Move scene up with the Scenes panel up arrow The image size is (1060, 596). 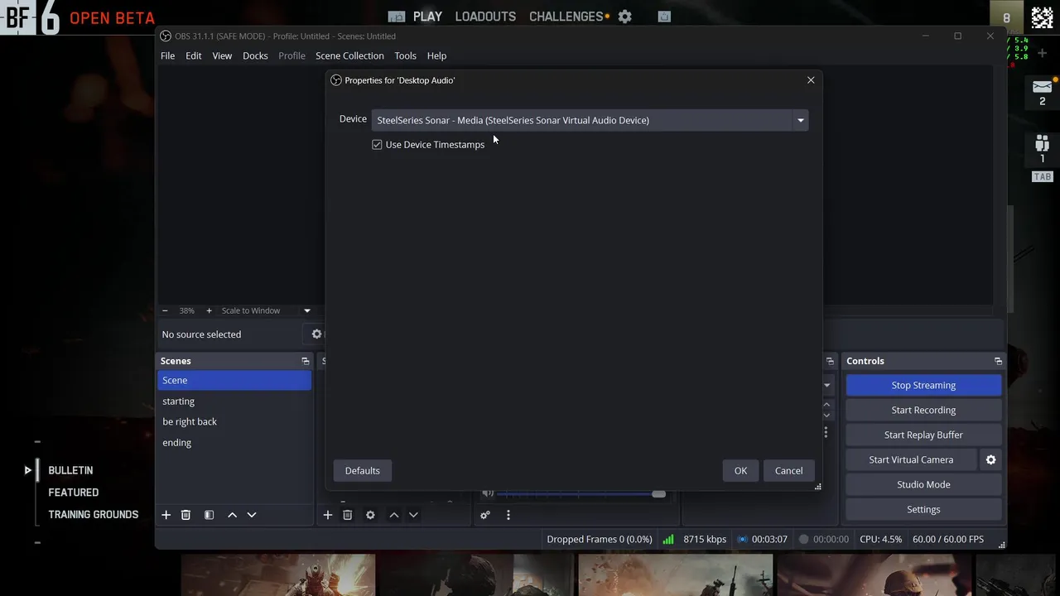pyautogui.click(x=232, y=515)
